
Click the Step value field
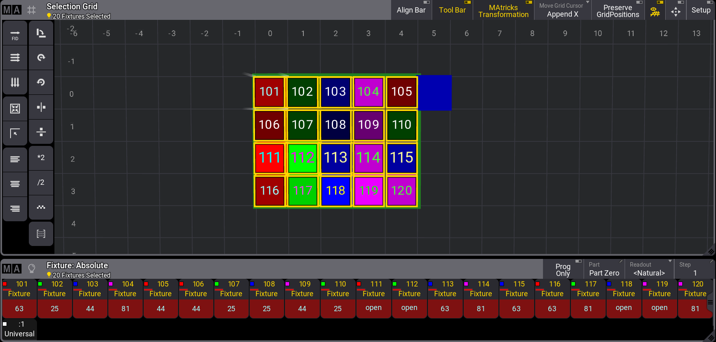(694, 269)
